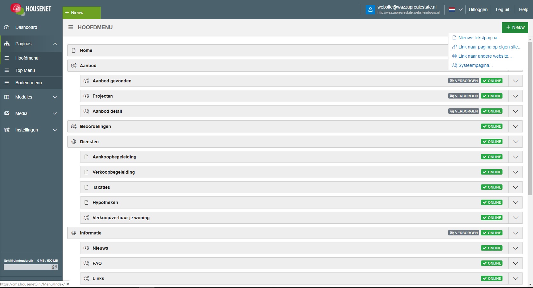The width and height of the screenshot is (533, 288).
Task: Toggle the VERBORGEN badge on Aanbod detail
Action: (x=464, y=111)
